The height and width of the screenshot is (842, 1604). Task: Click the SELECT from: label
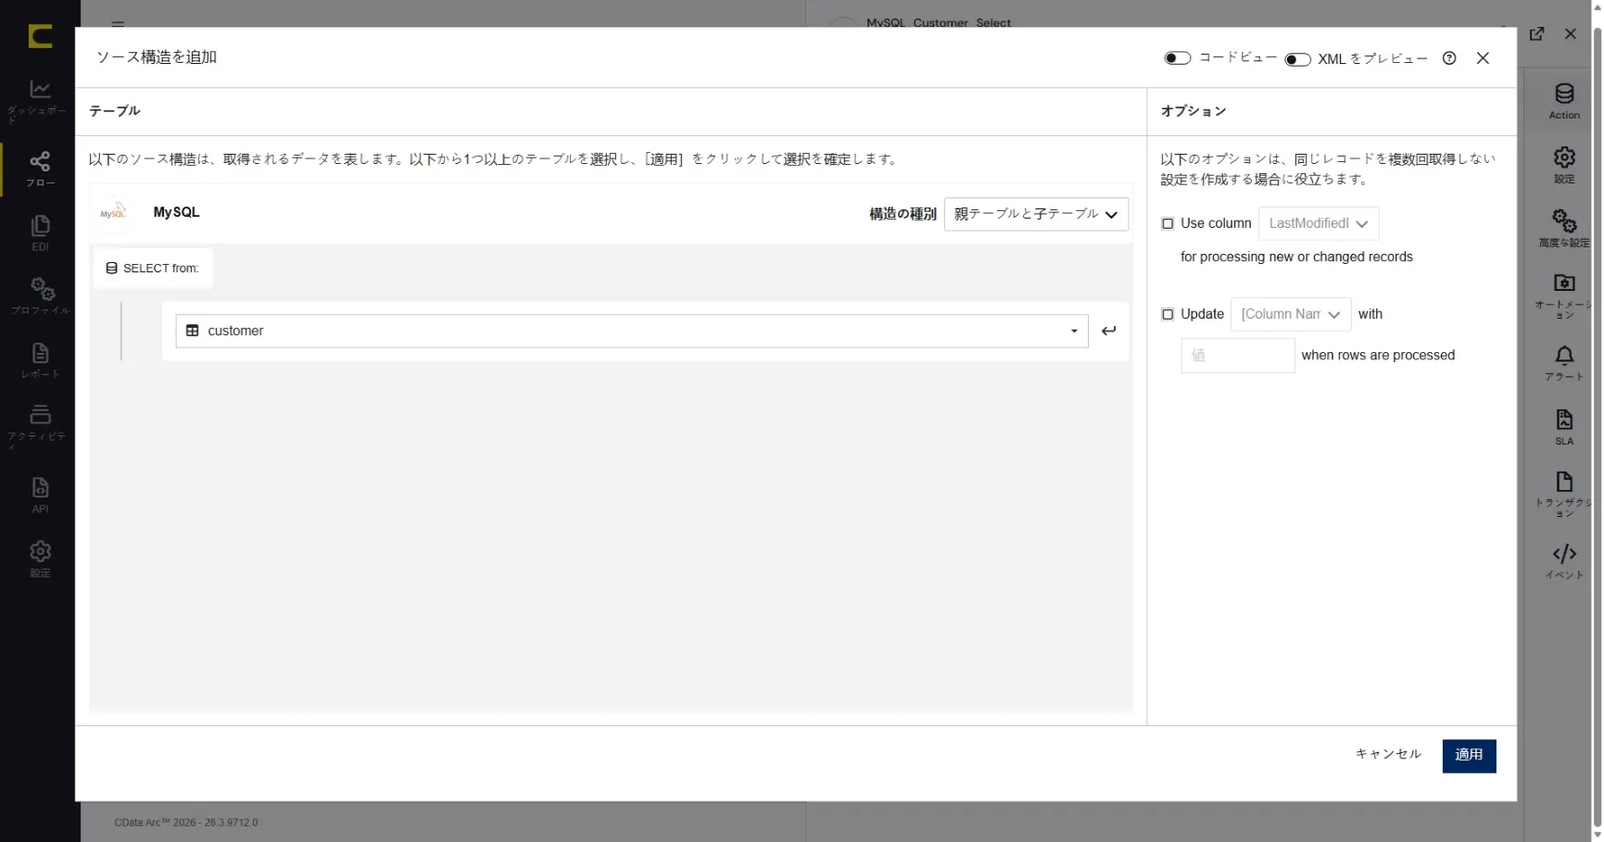click(153, 268)
